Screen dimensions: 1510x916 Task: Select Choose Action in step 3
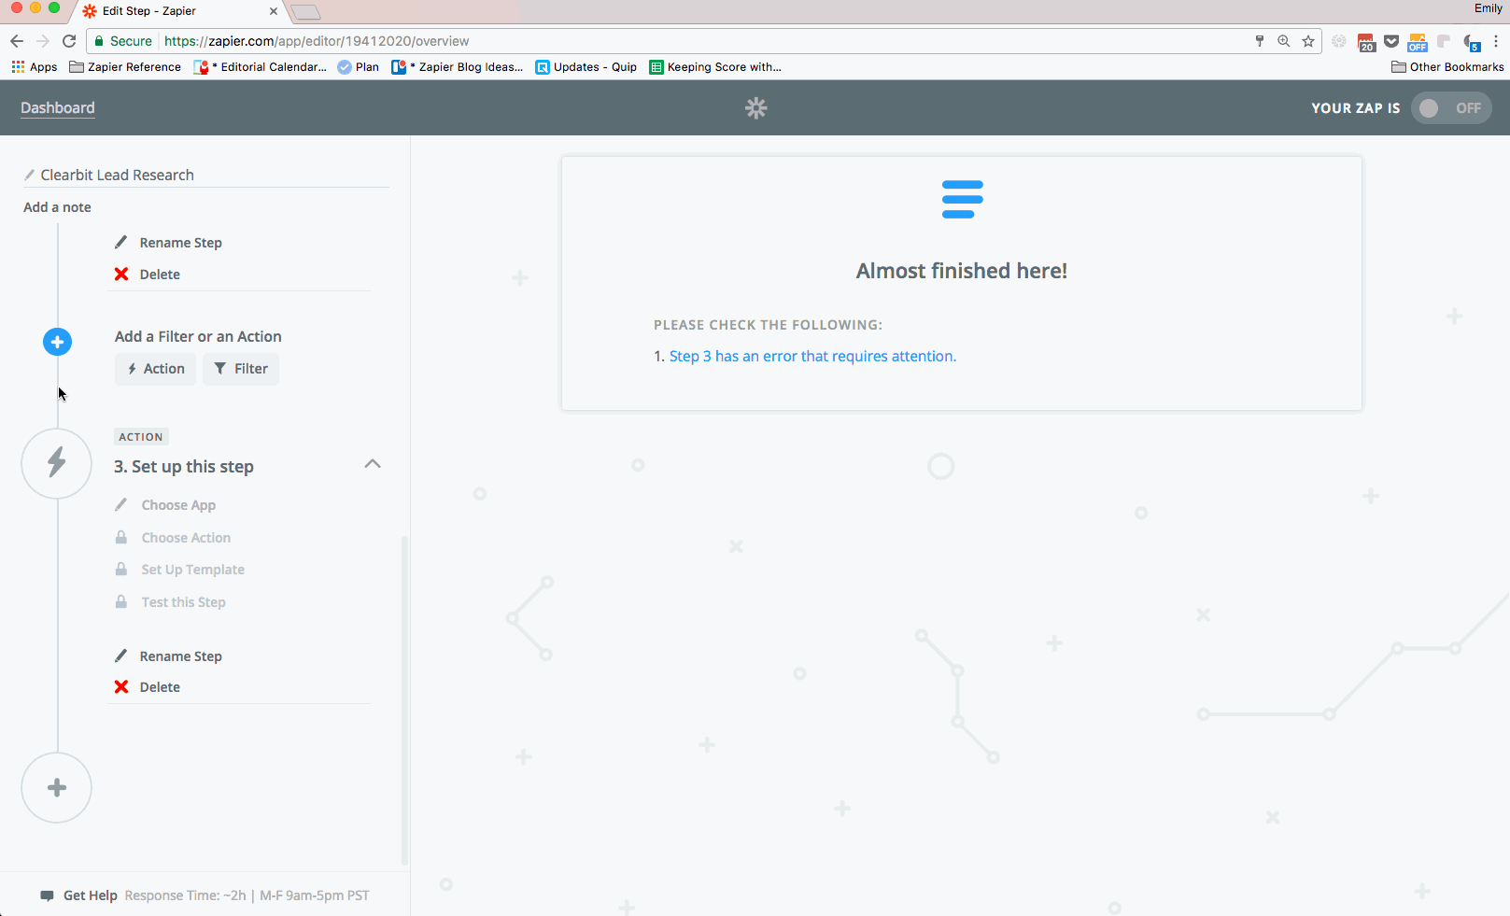click(186, 538)
